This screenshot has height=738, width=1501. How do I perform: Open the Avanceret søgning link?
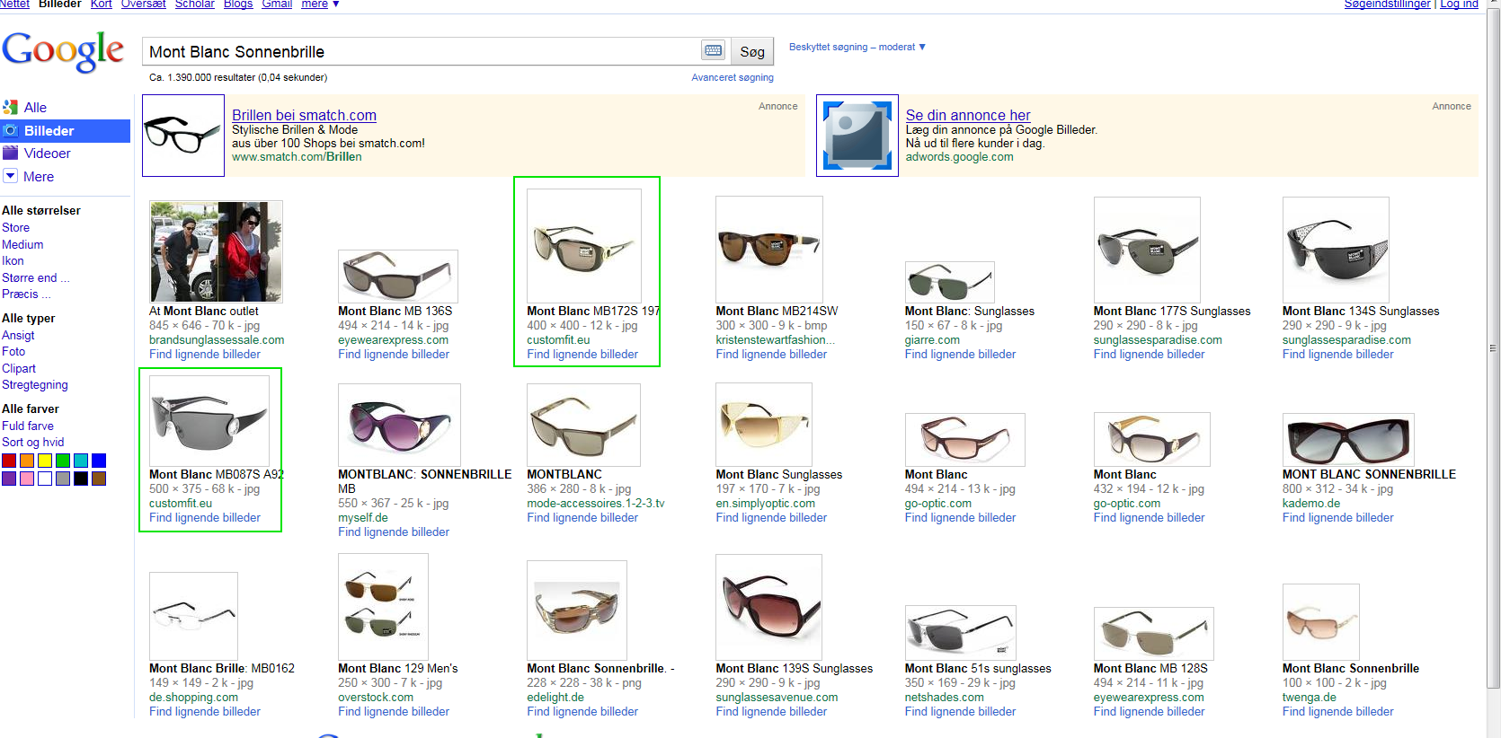coord(733,77)
